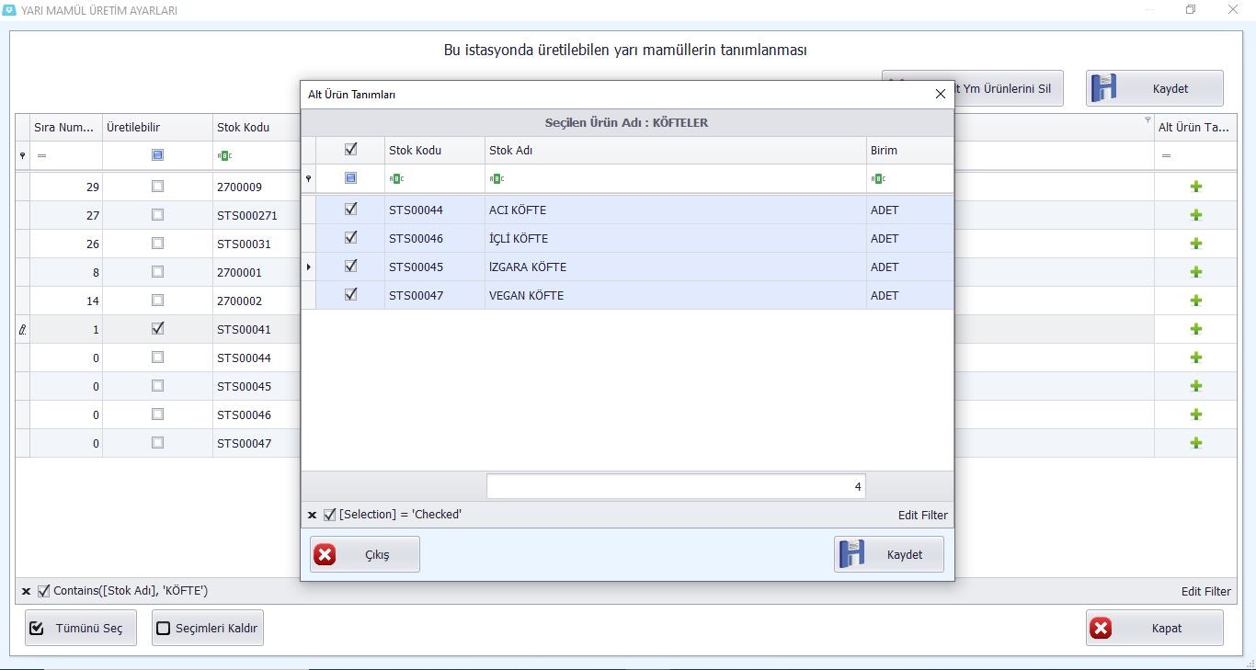The height and width of the screenshot is (670, 1256).
Task: Select cell VEGAN KÖFTE in dialog
Action: click(x=675, y=296)
